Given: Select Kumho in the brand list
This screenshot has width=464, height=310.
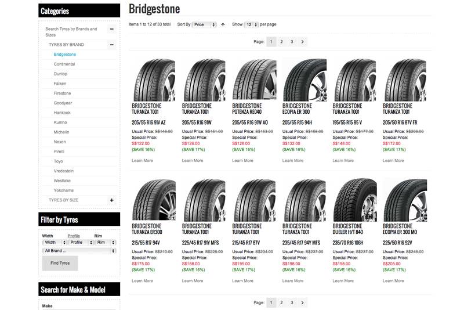Looking at the screenshot, I should pos(60,122).
